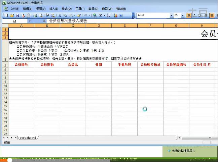Click the Help question mark icon
Screen dimensions: 218x162
point(121,15)
